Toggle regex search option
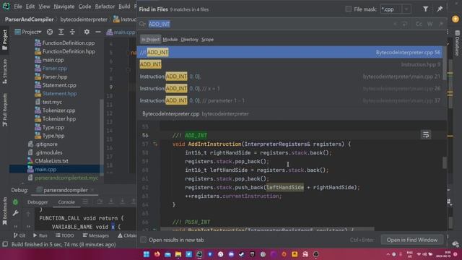462x260 pixels. coord(441,24)
